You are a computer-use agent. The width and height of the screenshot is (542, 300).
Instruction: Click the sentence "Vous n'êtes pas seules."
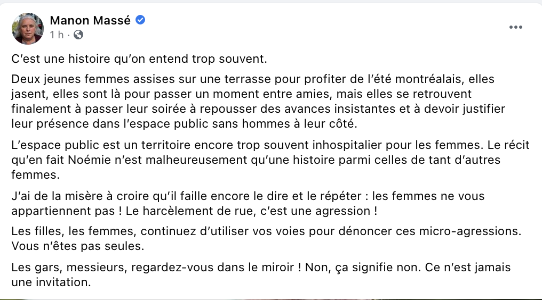tap(78, 246)
